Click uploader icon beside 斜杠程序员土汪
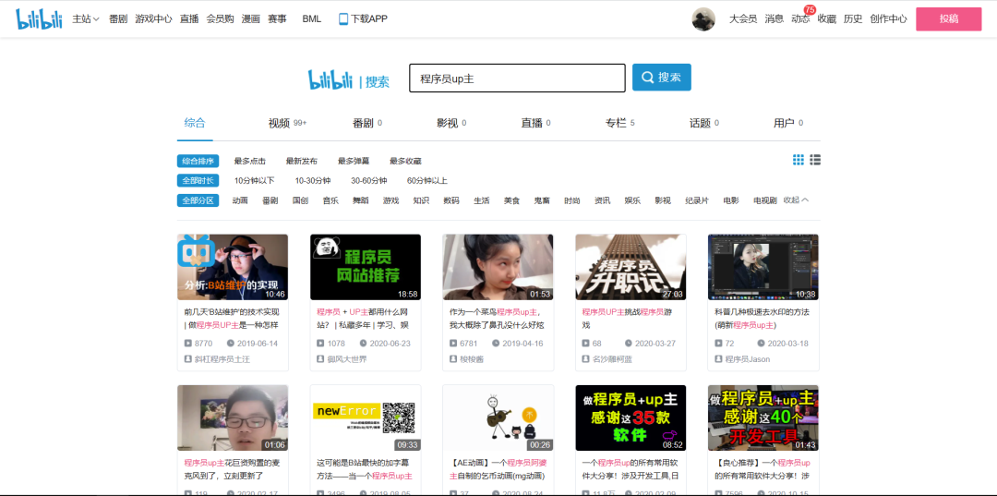This screenshot has width=997, height=496. point(188,359)
